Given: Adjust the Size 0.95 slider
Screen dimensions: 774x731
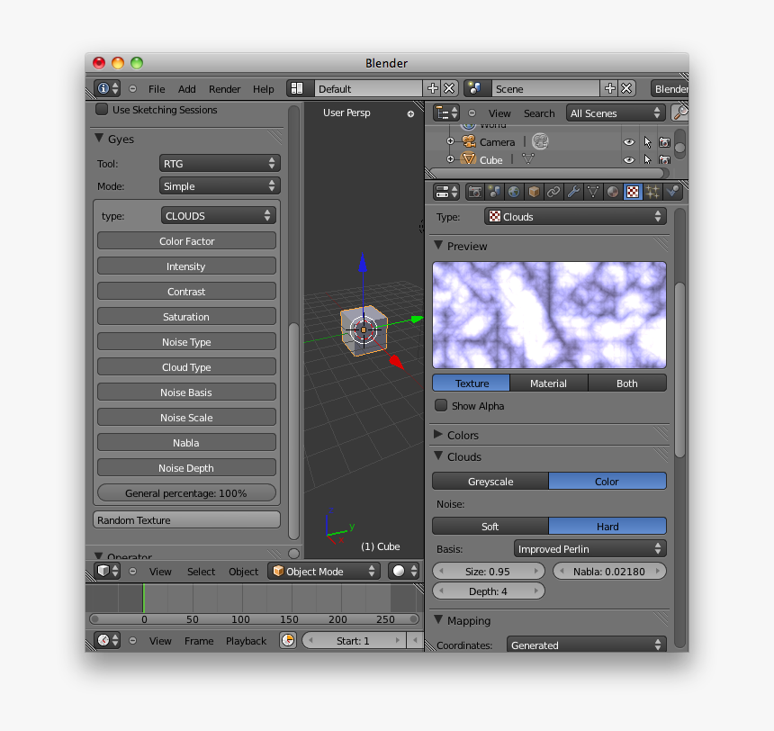Looking at the screenshot, I should click(489, 571).
